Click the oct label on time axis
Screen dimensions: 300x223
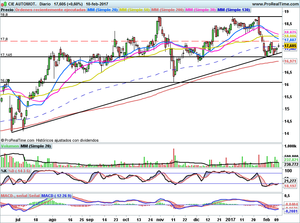(126, 220)
